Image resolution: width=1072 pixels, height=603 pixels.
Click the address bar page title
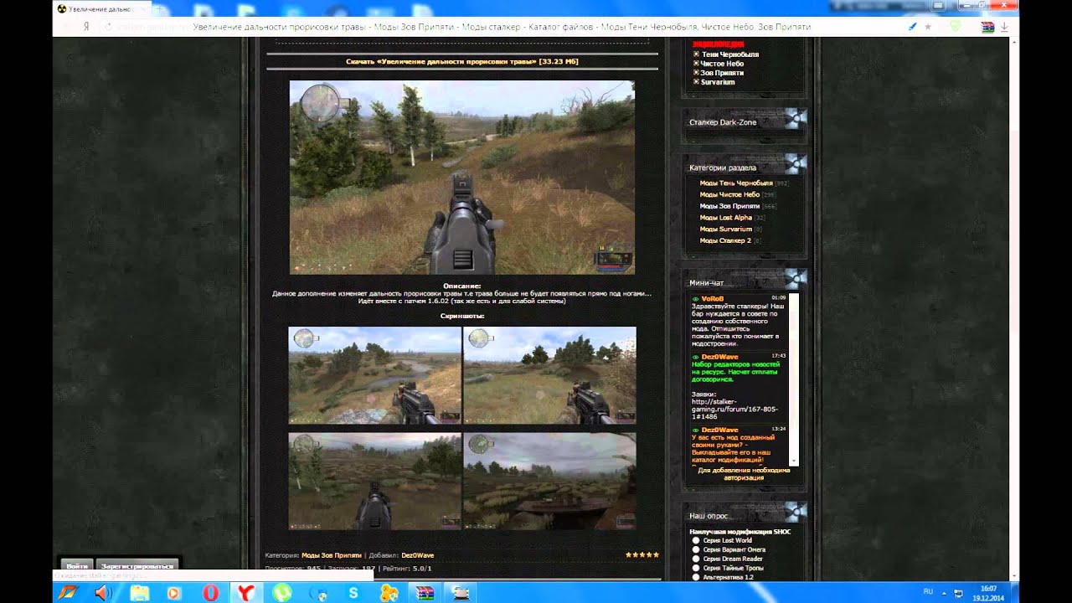tap(502, 27)
